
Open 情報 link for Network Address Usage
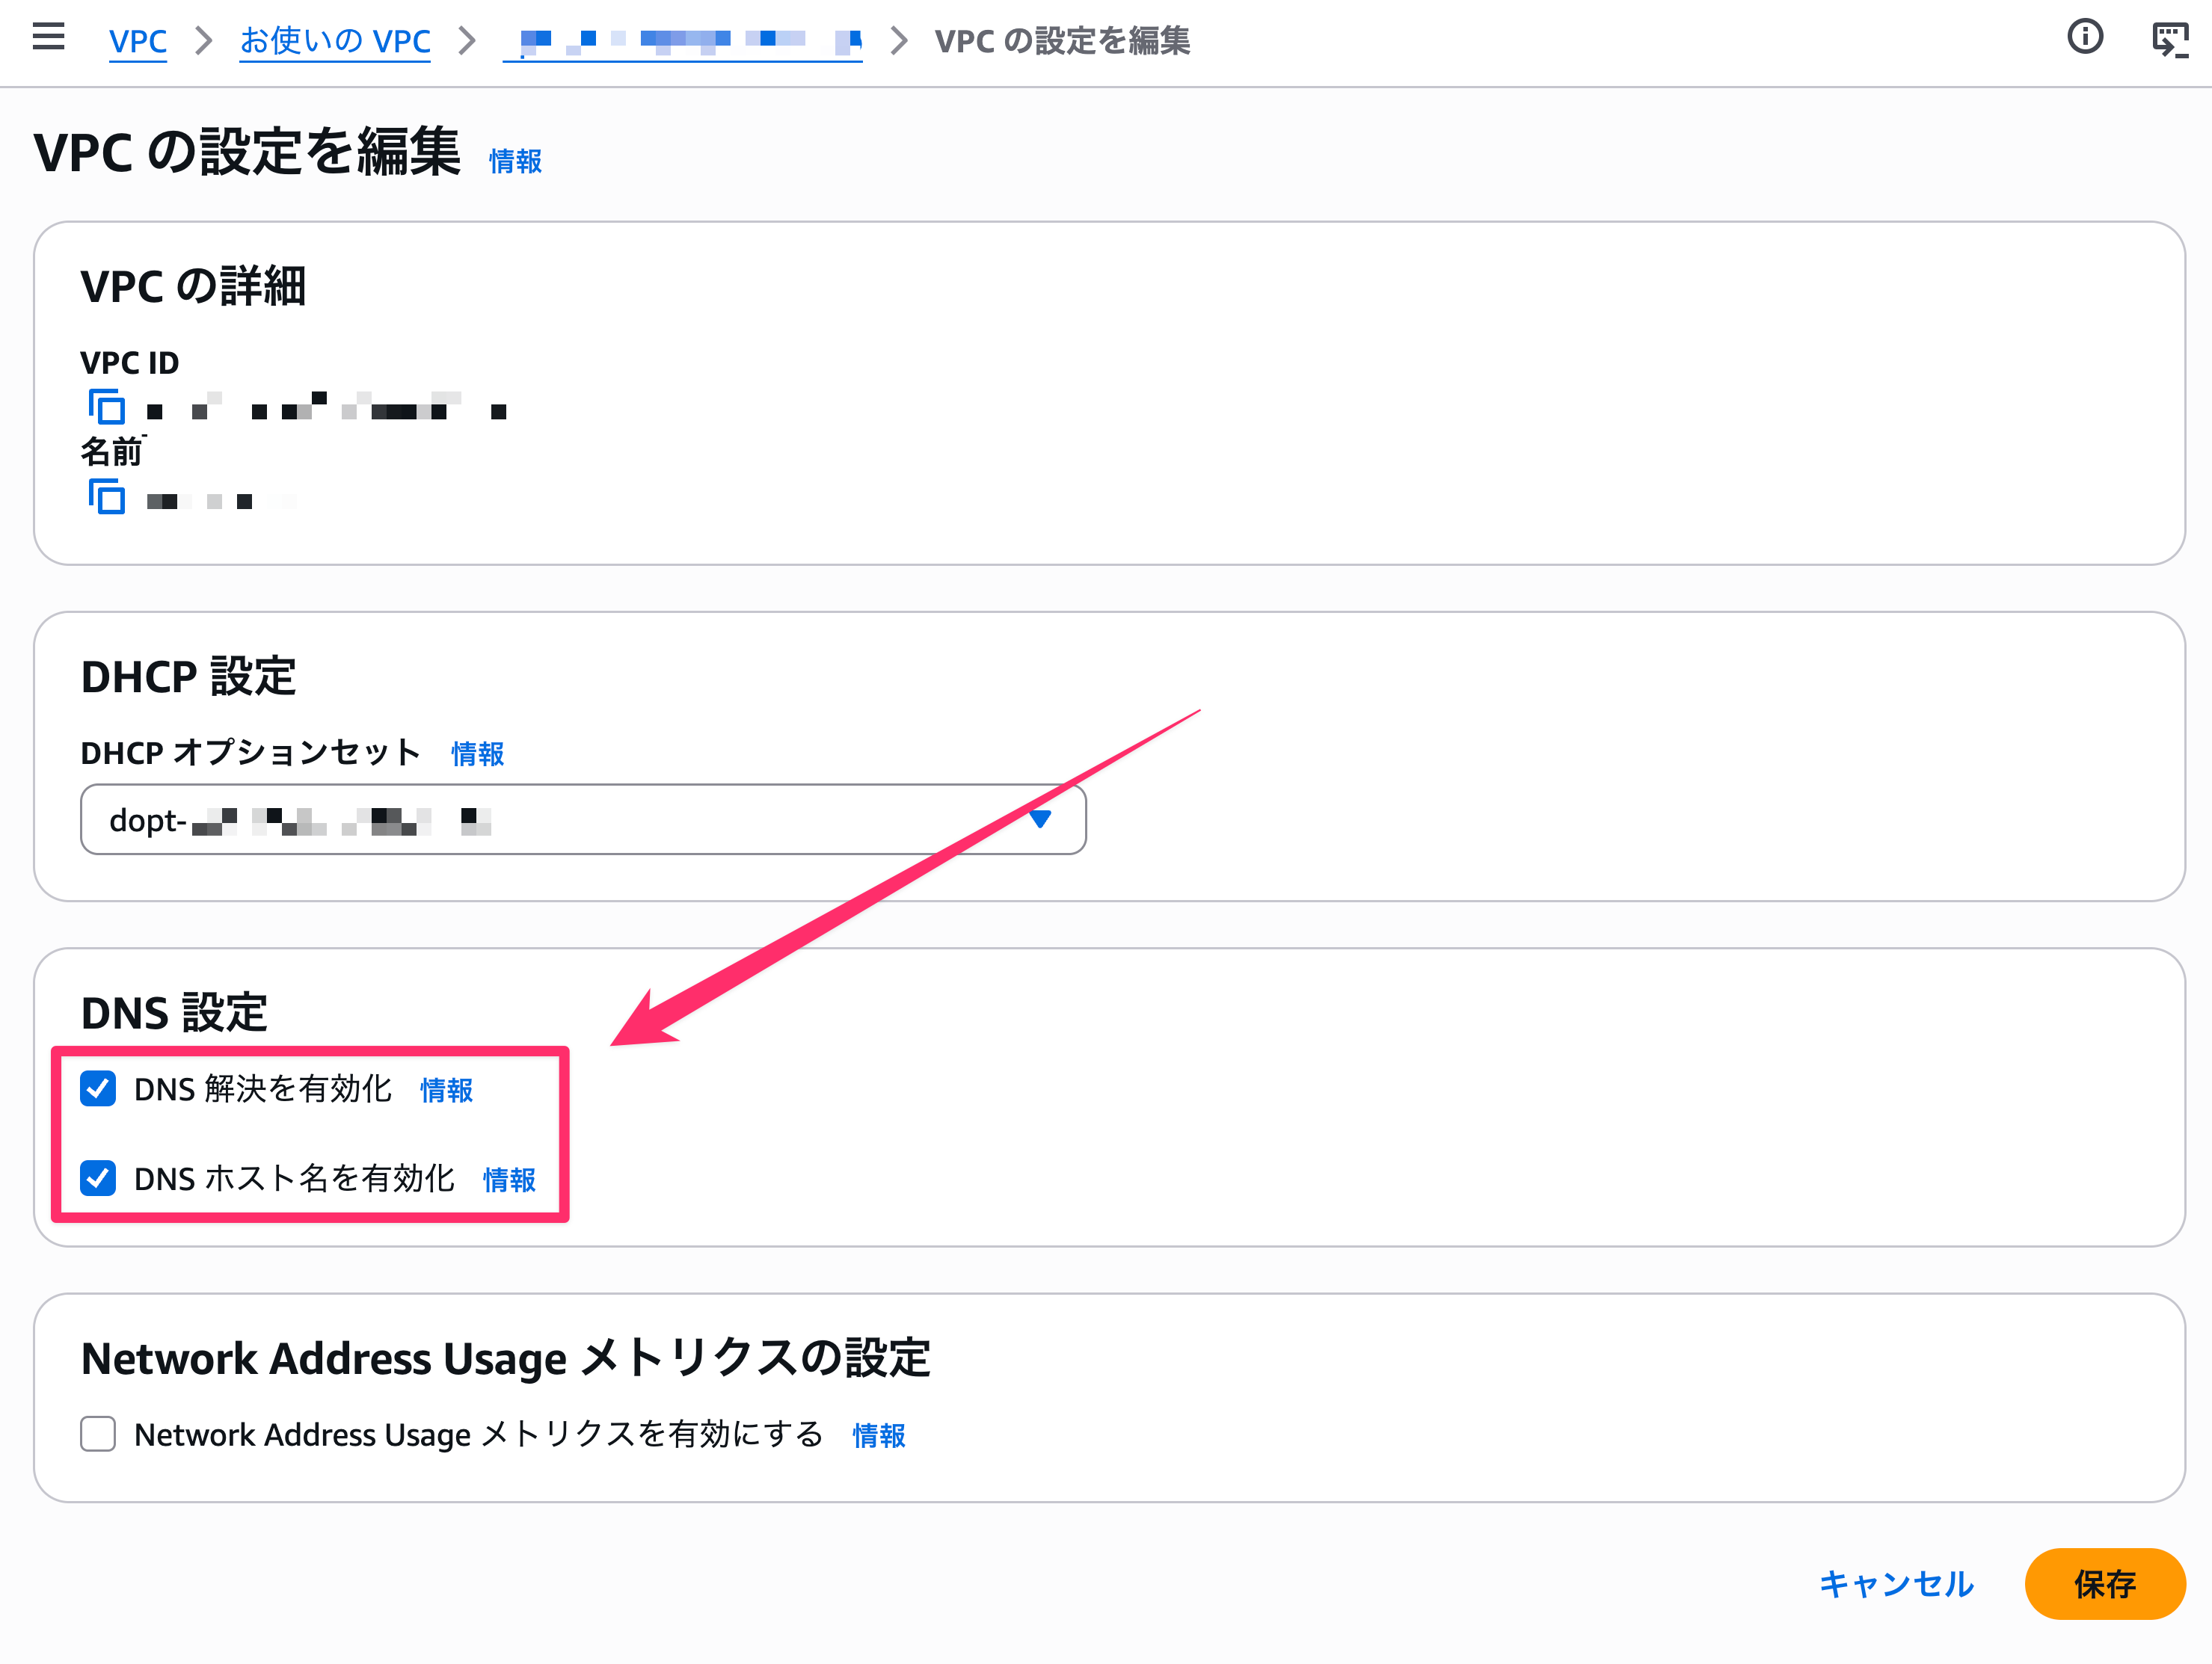tap(878, 1436)
